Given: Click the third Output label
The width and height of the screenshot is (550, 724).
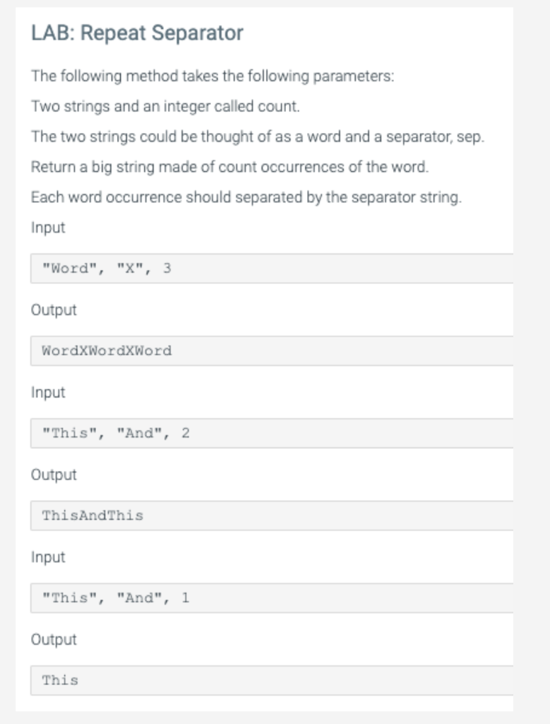Looking at the screenshot, I should pos(54,639).
